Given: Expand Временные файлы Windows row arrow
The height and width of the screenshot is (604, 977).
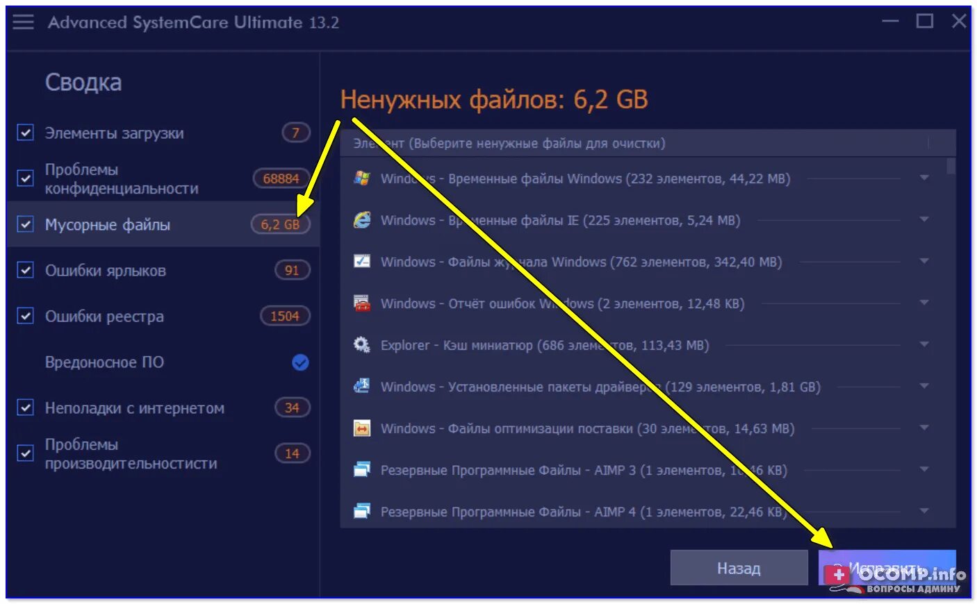Looking at the screenshot, I should click(924, 178).
